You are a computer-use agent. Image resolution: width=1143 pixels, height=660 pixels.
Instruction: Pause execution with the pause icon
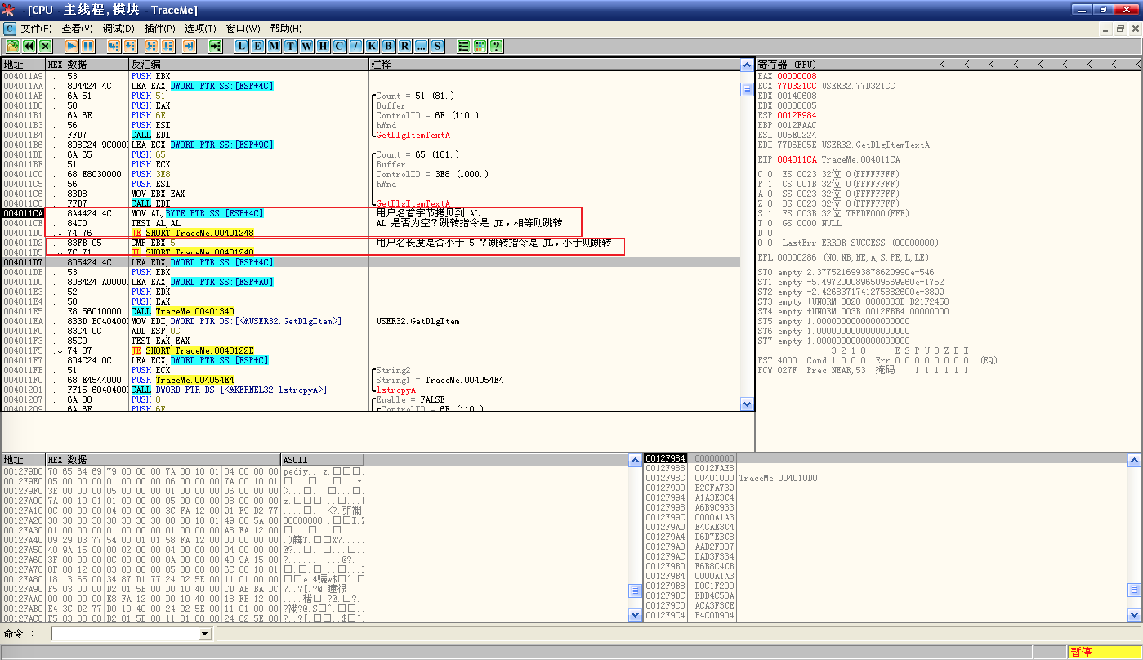click(x=88, y=46)
